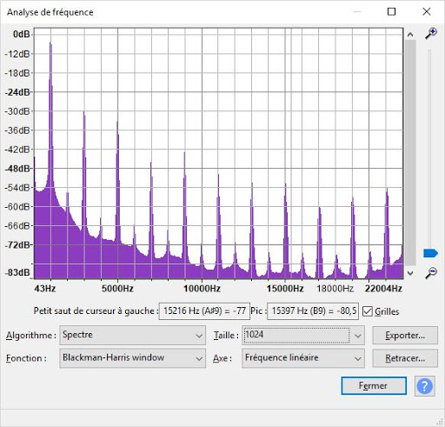The image size is (445, 427).
Task: Close the Analyse de fréquence window
Action: (427, 12)
